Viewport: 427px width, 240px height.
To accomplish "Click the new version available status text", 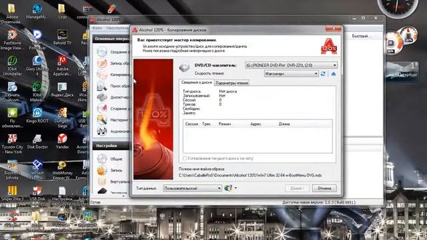I will point(319,203).
